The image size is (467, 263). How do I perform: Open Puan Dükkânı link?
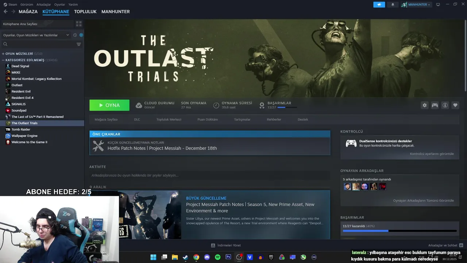click(x=208, y=119)
